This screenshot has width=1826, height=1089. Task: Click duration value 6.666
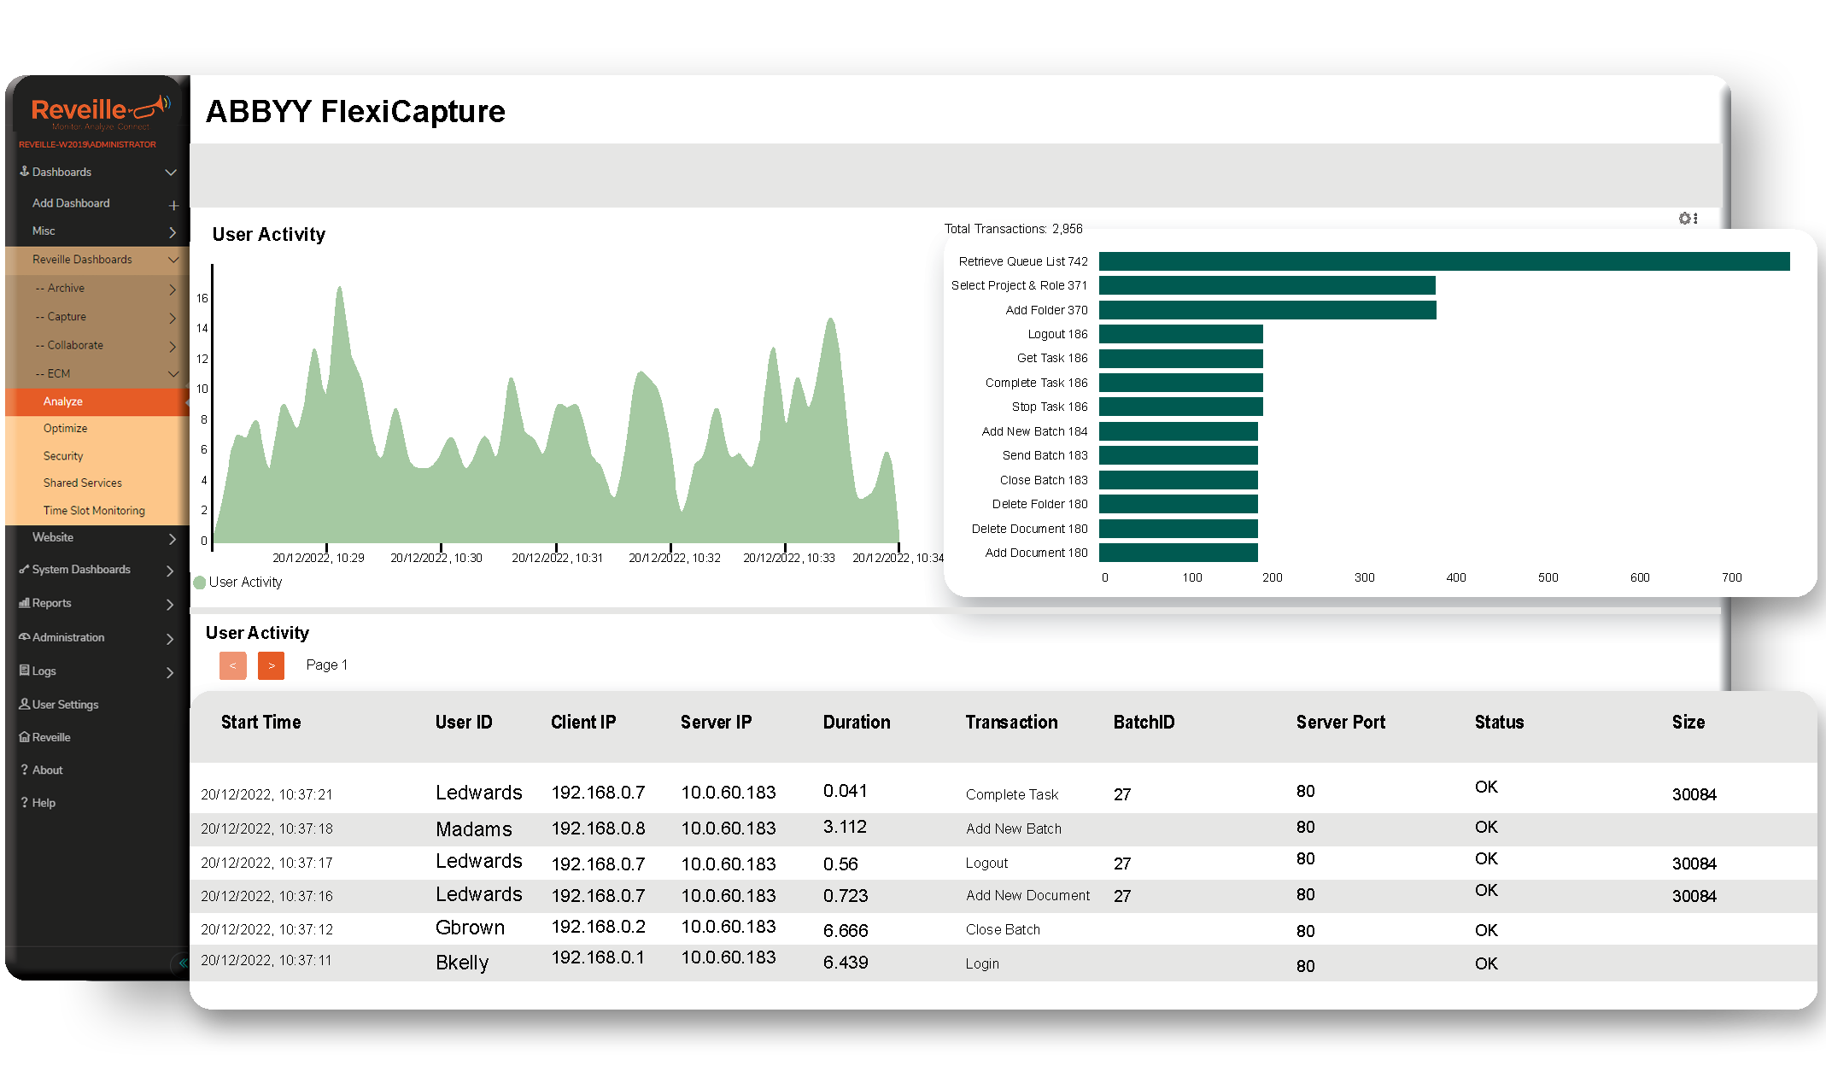pyautogui.click(x=846, y=930)
